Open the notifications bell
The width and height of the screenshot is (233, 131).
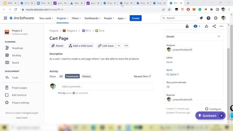click(201, 18)
